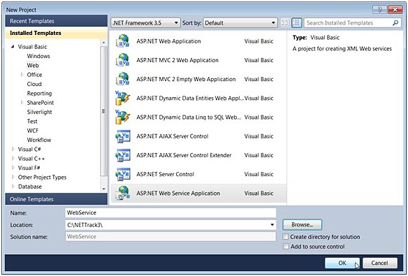
Task: Click the Browse... button
Action: 302,224
